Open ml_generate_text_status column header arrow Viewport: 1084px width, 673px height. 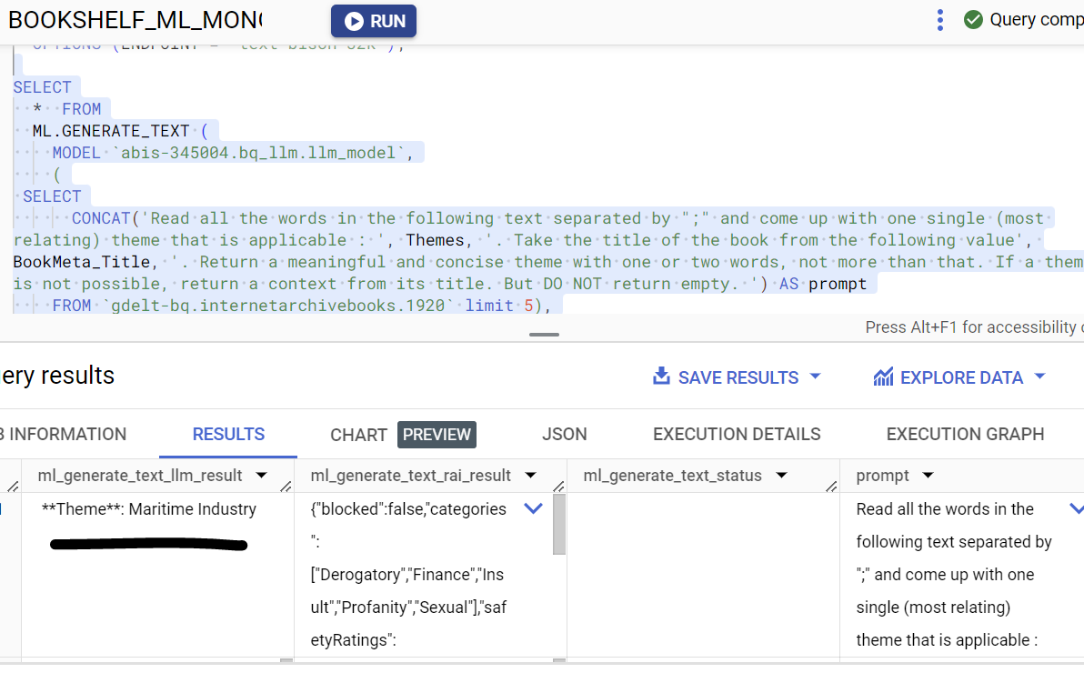780,476
